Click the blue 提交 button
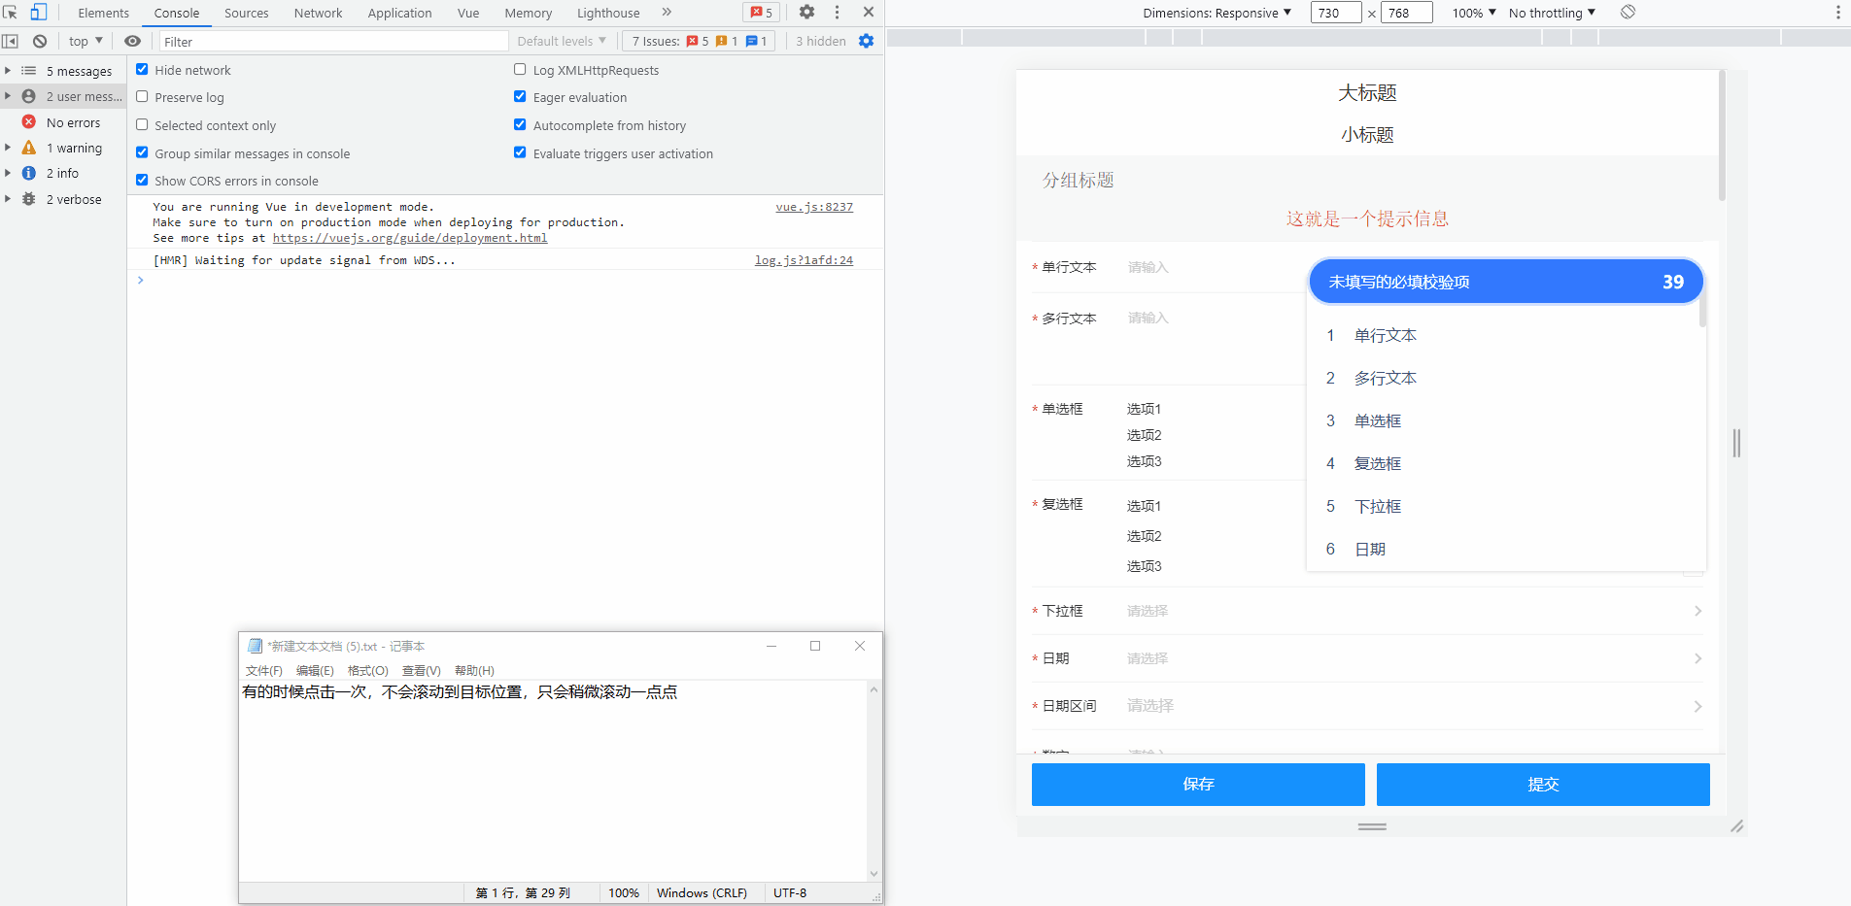1851x906 pixels. coord(1542,785)
